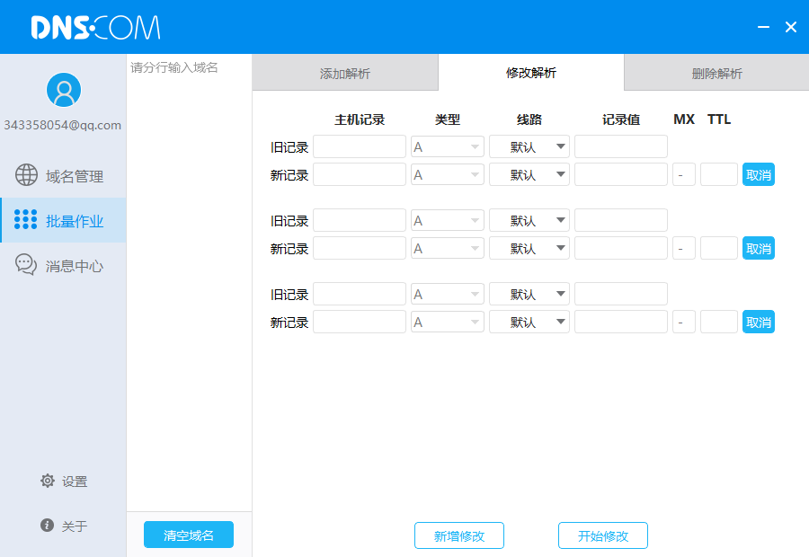
Task: Focus 主机记录 field of second 旧记录 row
Action: coord(360,221)
